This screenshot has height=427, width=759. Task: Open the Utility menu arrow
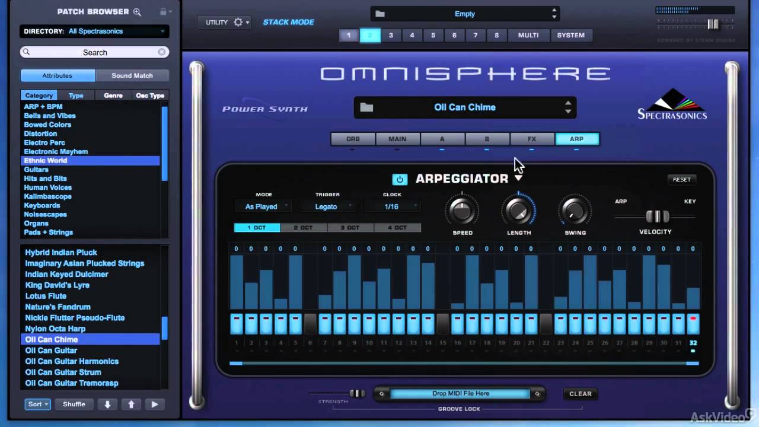pos(248,23)
